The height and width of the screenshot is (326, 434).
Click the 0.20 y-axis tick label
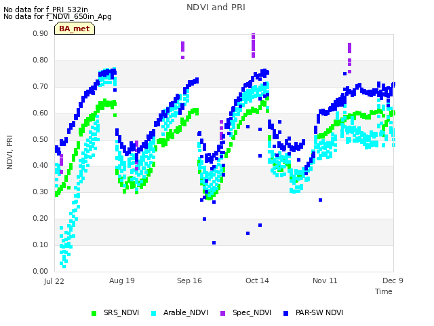point(41,218)
